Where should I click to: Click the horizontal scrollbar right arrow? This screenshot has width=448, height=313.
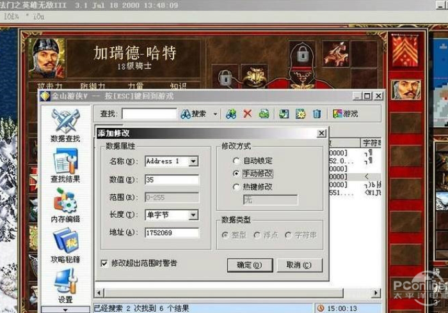[x=376, y=293]
